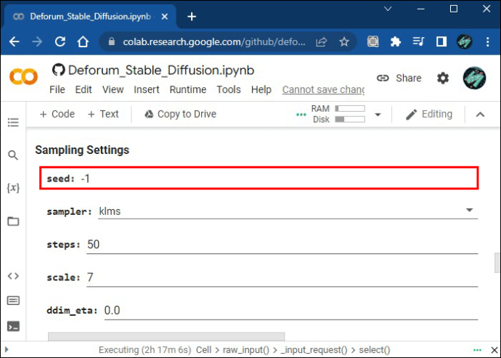Click the steps input field
The image size is (501, 358).
[x=282, y=245]
